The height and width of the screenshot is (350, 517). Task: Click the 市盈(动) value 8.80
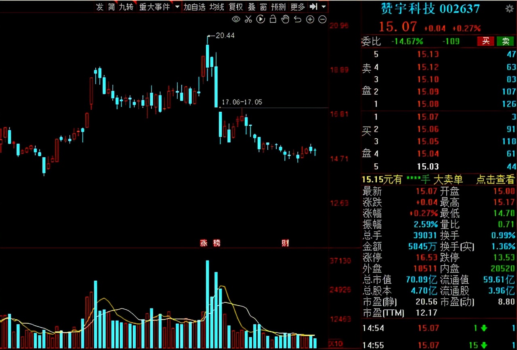(506, 302)
